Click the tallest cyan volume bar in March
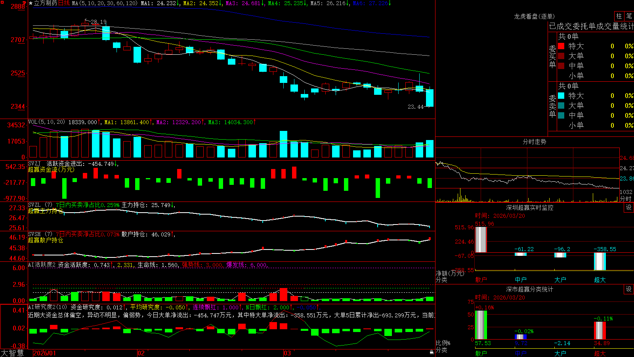 [x=283, y=144]
